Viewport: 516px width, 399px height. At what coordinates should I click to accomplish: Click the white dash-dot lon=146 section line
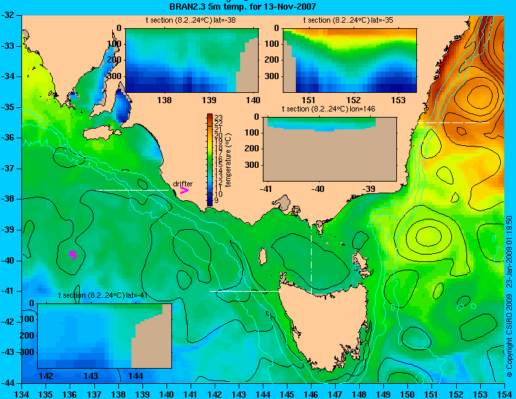[x=311, y=255]
